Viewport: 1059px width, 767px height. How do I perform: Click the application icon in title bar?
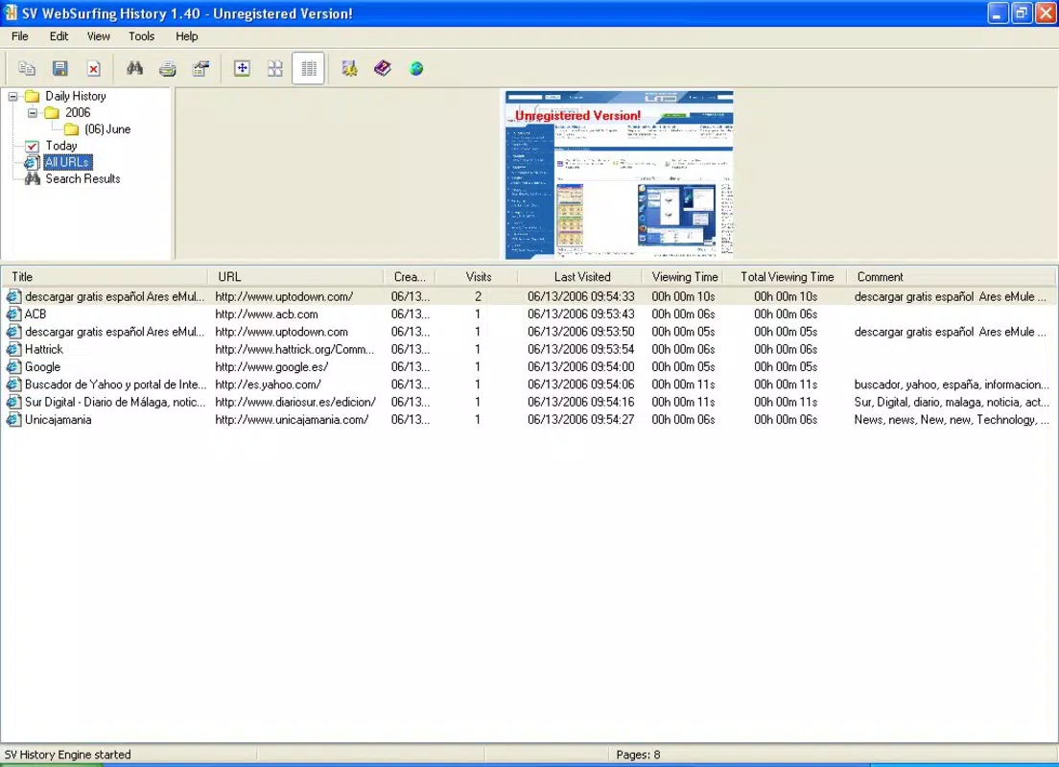point(11,12)
